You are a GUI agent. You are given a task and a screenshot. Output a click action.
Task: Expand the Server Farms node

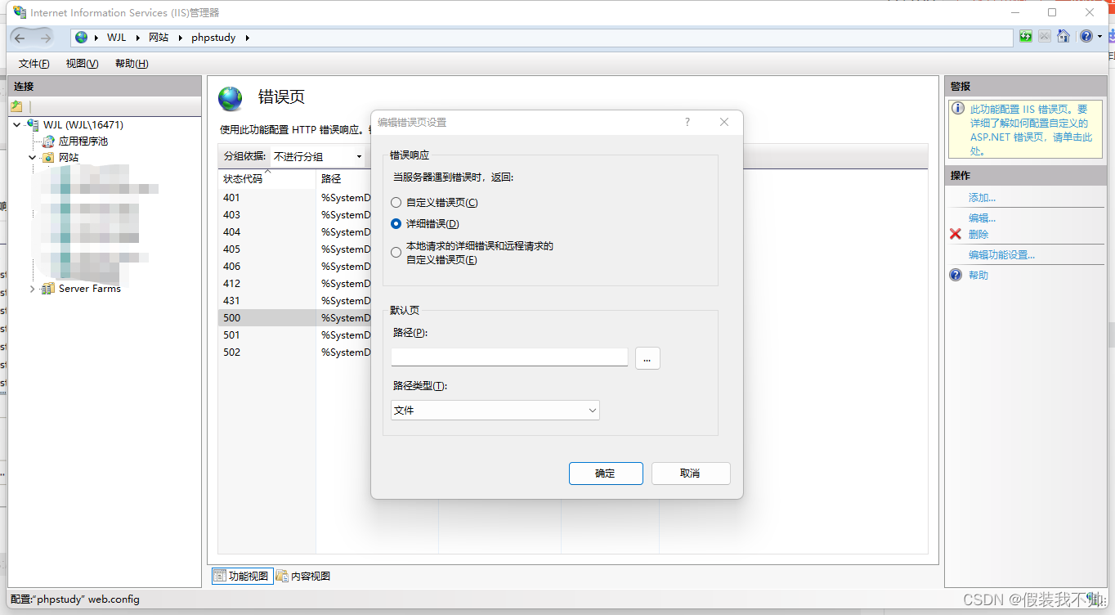(33, 289)
